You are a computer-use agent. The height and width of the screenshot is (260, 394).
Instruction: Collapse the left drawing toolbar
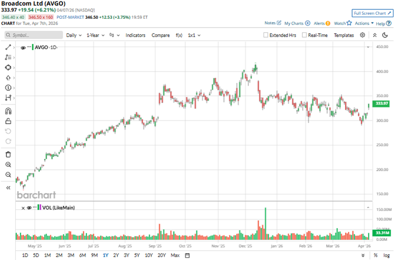pyautogui.click(x=8, y=188)
